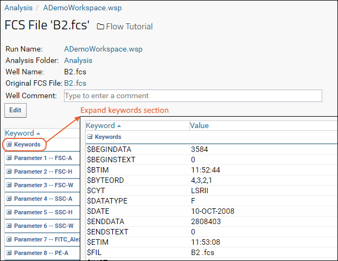Open the Analysis Folder link

click(x=78, y=60)
